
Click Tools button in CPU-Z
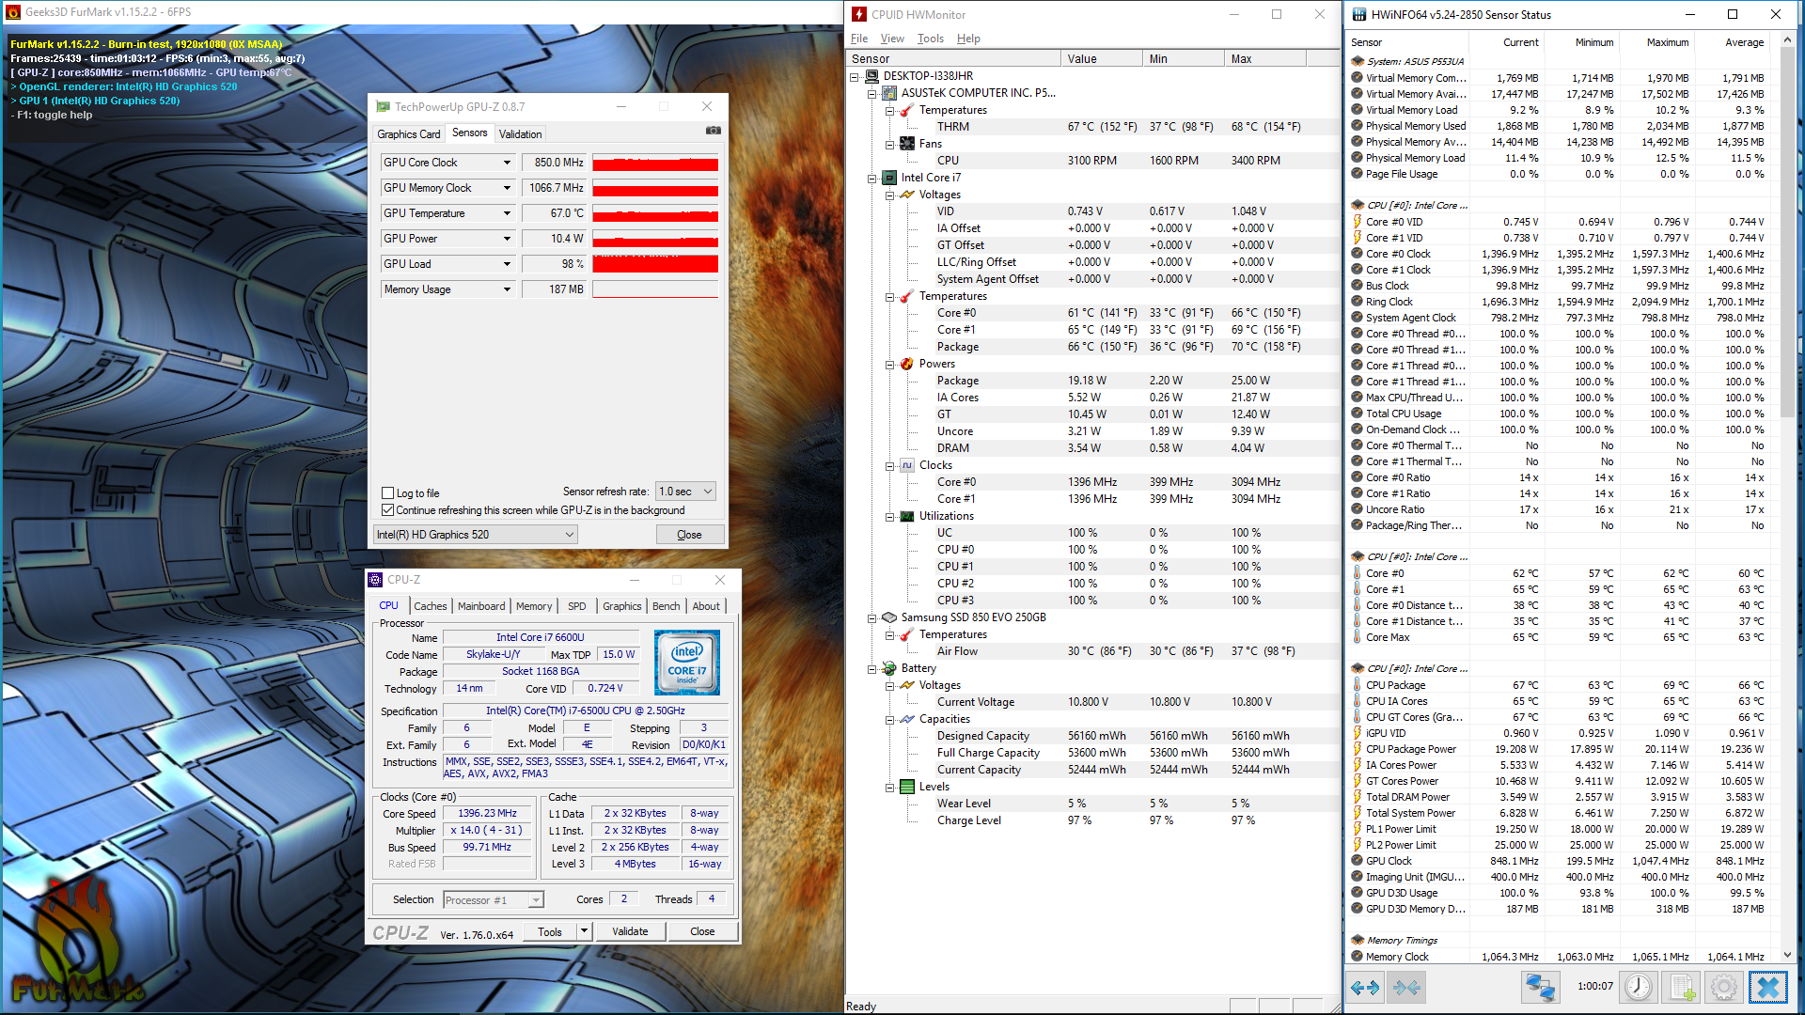[550, 931]
